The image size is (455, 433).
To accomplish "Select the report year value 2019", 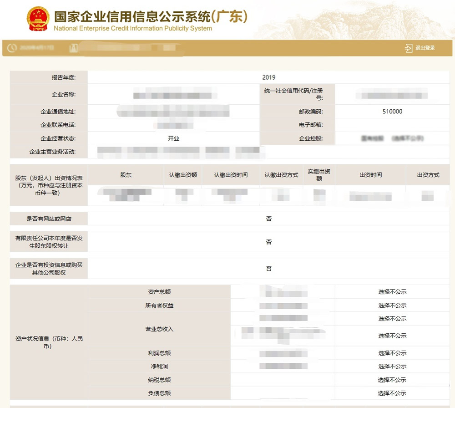I will [268, 77].
